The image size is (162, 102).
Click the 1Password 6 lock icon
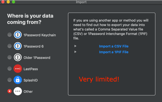coord(18,46)
